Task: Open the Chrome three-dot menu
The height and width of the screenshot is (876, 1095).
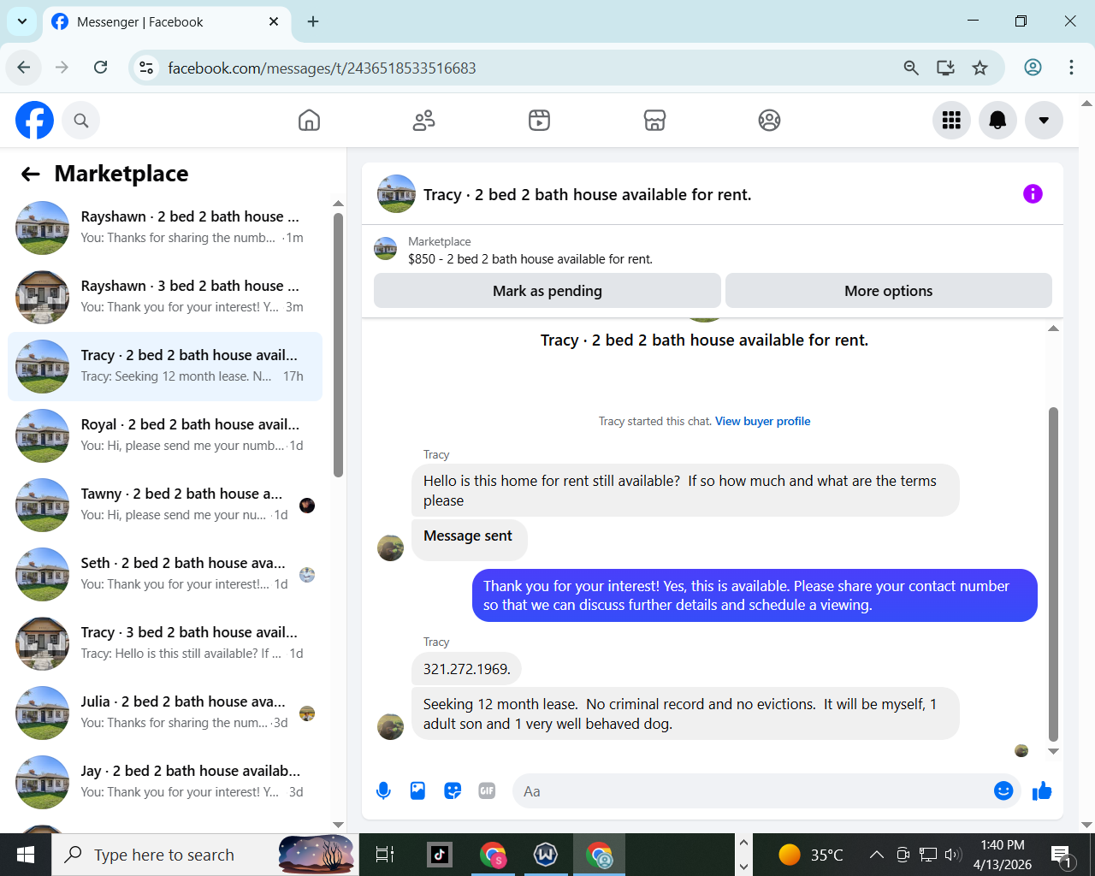Action: [x=1071, y=68]
